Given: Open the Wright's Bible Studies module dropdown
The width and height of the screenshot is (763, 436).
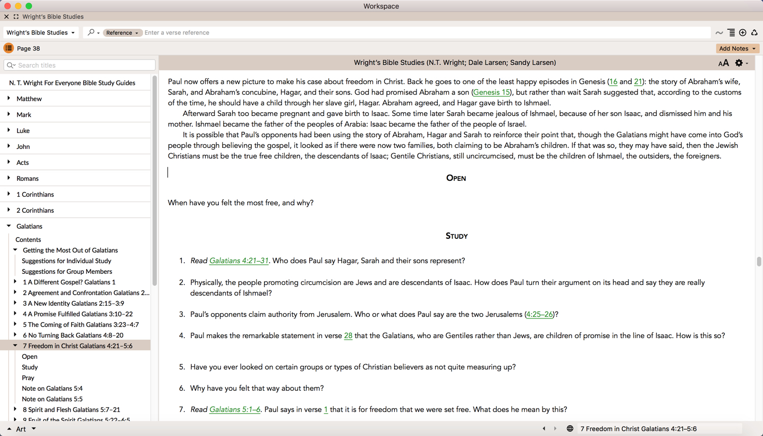Looking at the screenshot, I should pyautogui.click(x=40, y=32).
